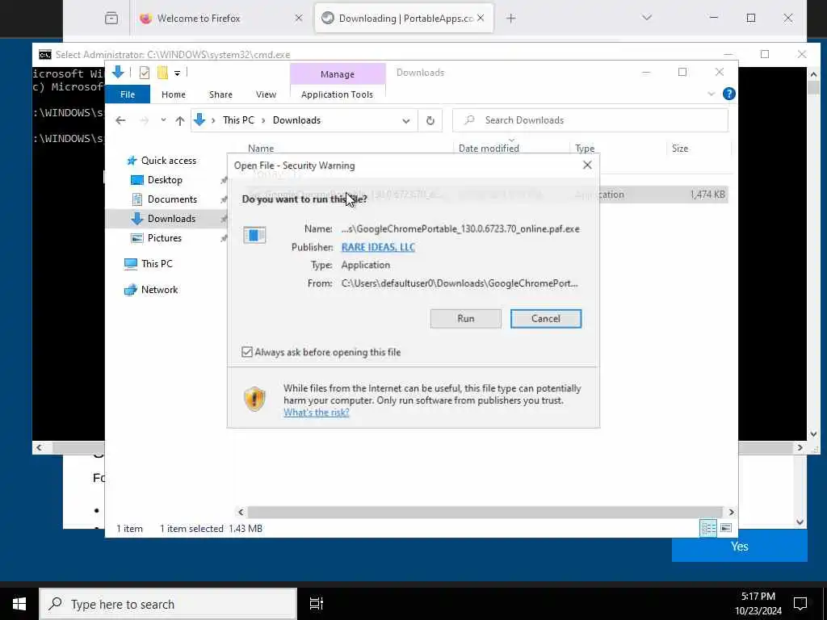Expand the address bar history dropdown
This screenshot has height=620, width=827.
[406, 121]
